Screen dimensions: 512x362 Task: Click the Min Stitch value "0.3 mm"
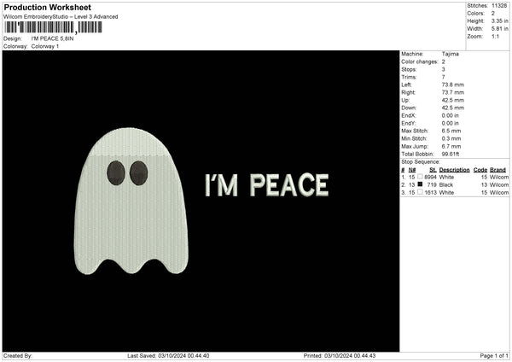(451, 138)
